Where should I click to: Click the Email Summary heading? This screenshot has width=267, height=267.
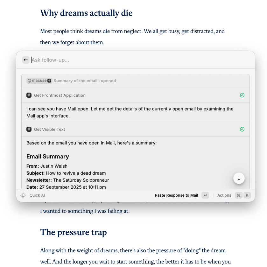48,157
